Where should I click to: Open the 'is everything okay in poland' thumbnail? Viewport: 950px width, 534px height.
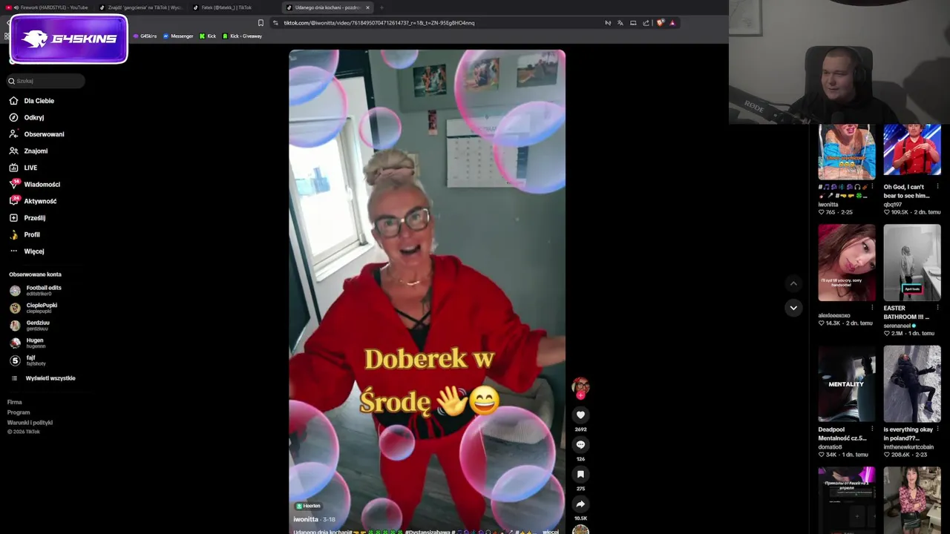[x=912, y=383]
